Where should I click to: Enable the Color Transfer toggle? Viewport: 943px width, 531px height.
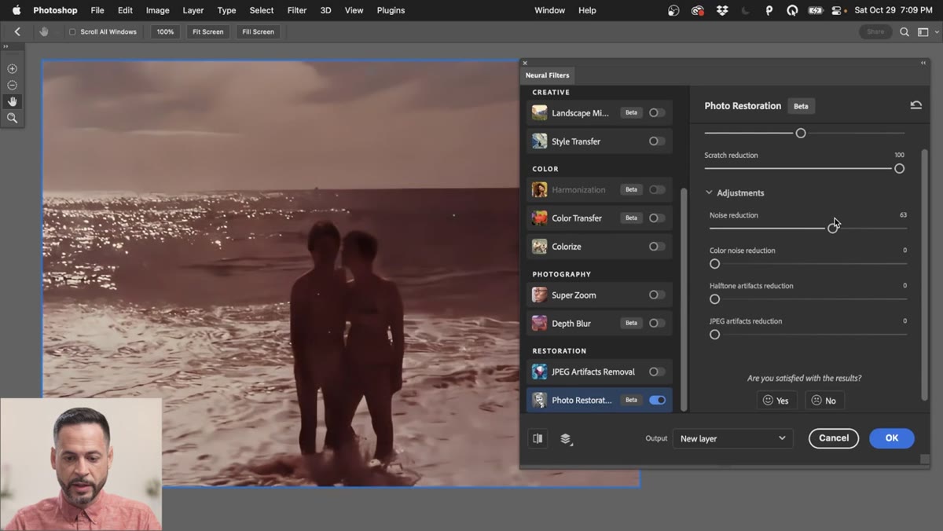(x=657, y=218)
